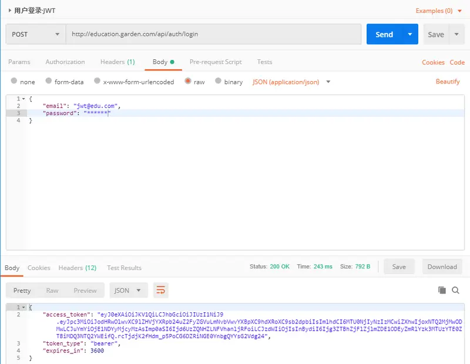
Task: Open the Send button dropdown arrow
Action: pyautogui.click(x=409, y=34)
